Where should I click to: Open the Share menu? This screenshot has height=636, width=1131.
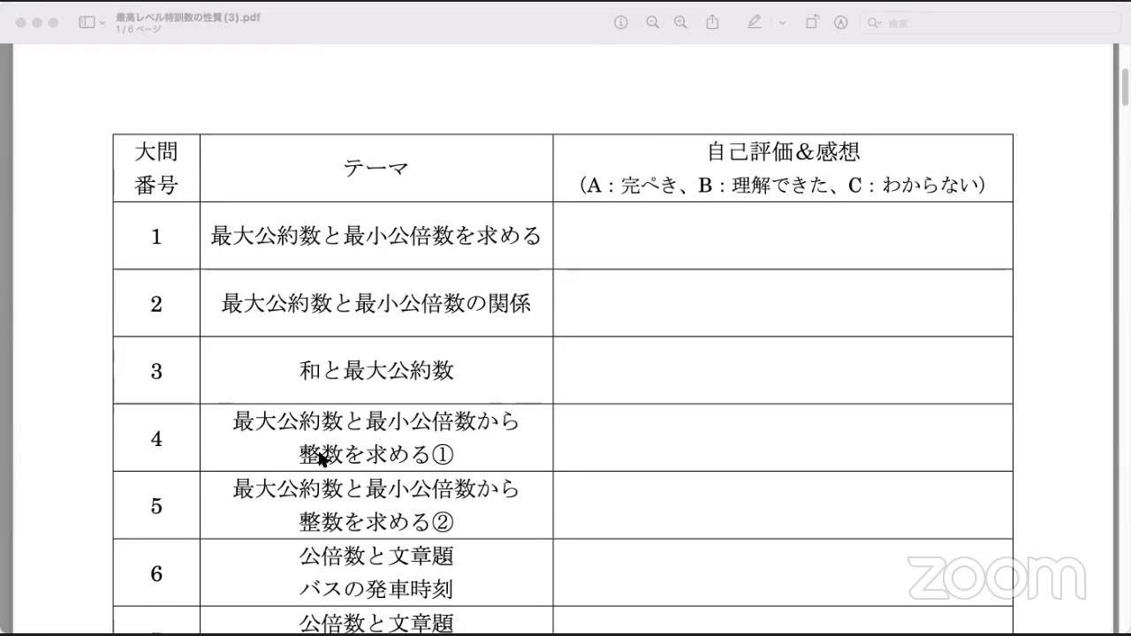point(712,22)
